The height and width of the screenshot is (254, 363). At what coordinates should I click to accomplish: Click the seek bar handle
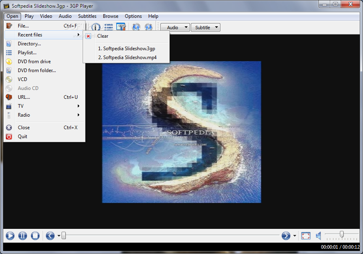[64, 235]
